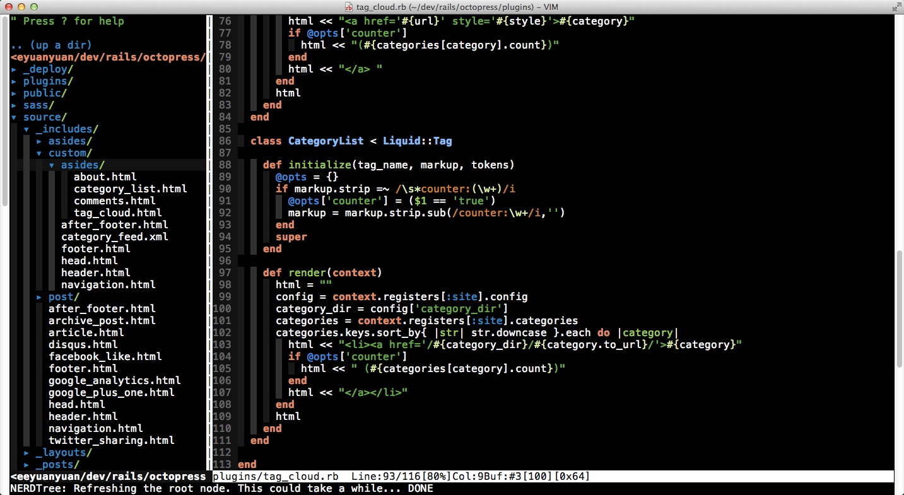This screenshot has height=495, width=904.
Task: Expand the _layouts directory arrow
Action: click(x=26, y=453)
